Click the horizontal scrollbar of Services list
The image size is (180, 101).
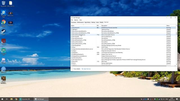[119, 66]
